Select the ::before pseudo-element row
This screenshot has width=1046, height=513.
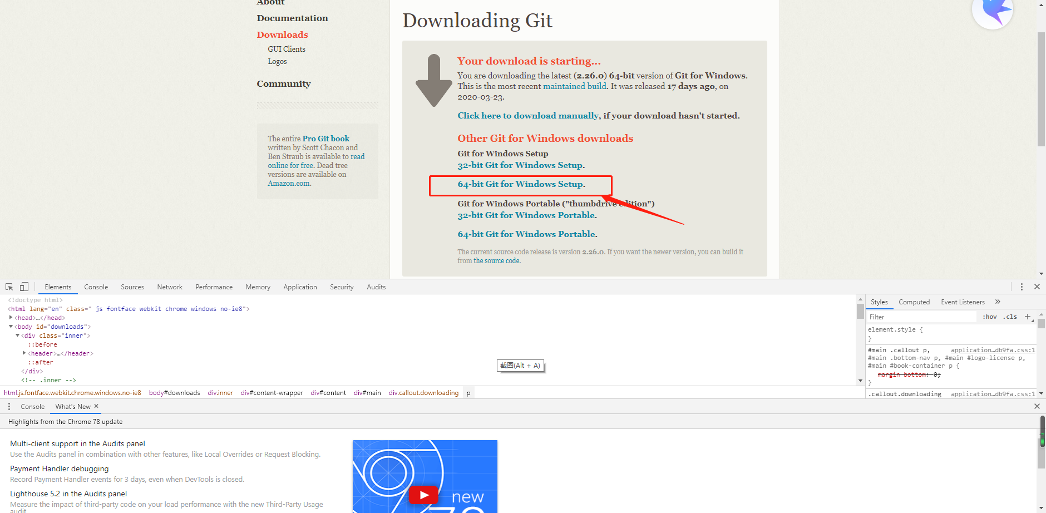[42, 344]
